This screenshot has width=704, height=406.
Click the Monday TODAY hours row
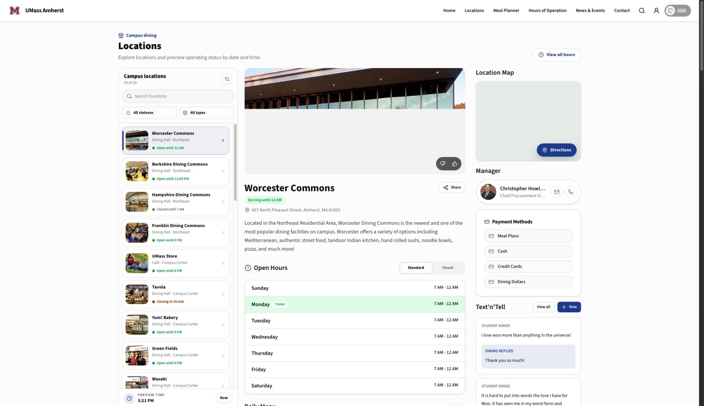click(355, 304)
